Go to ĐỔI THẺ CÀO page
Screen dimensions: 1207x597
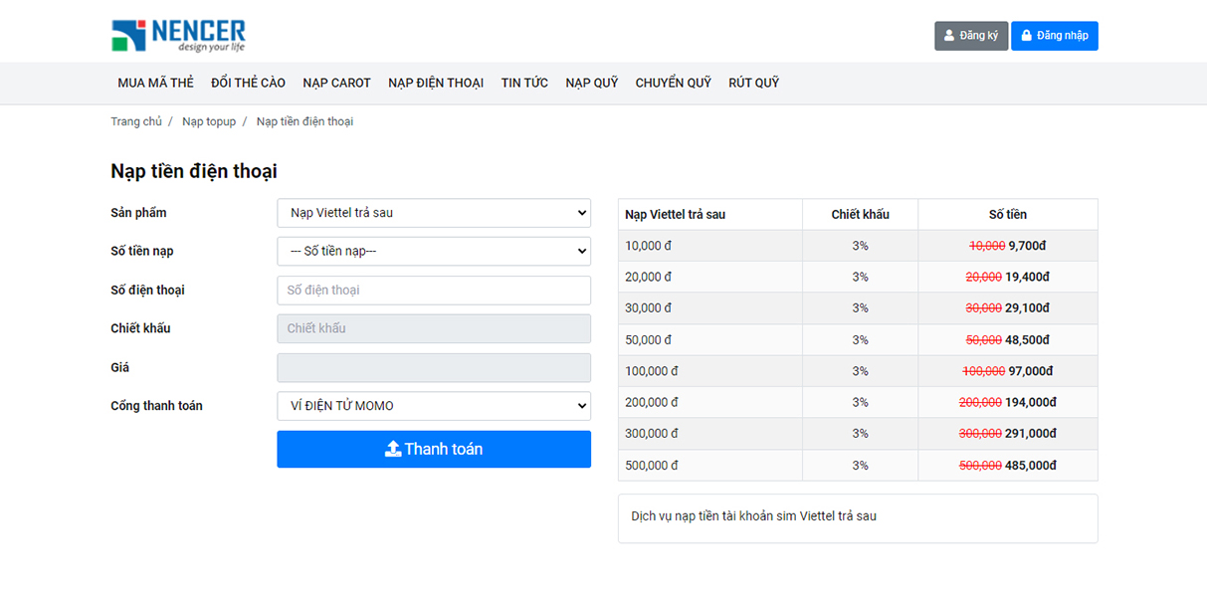(248, 84)
